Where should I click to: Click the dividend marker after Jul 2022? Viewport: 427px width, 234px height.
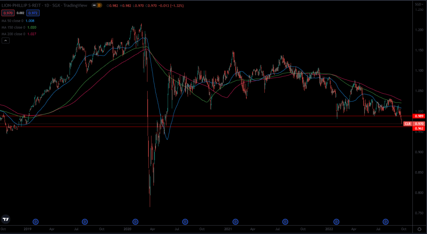(x=386, y=222)
